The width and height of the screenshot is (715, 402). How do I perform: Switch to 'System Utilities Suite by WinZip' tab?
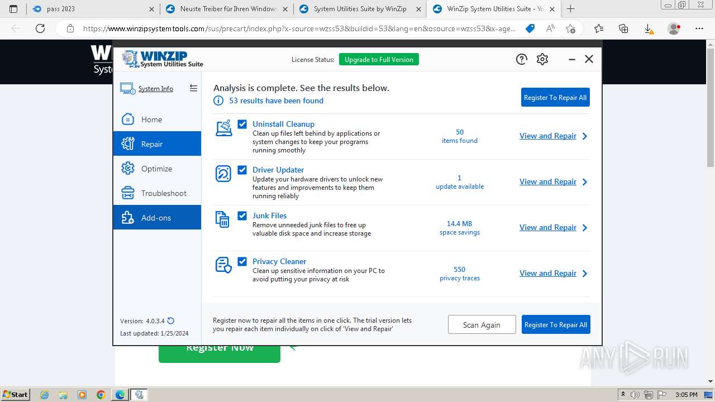[x=360, y=9]
